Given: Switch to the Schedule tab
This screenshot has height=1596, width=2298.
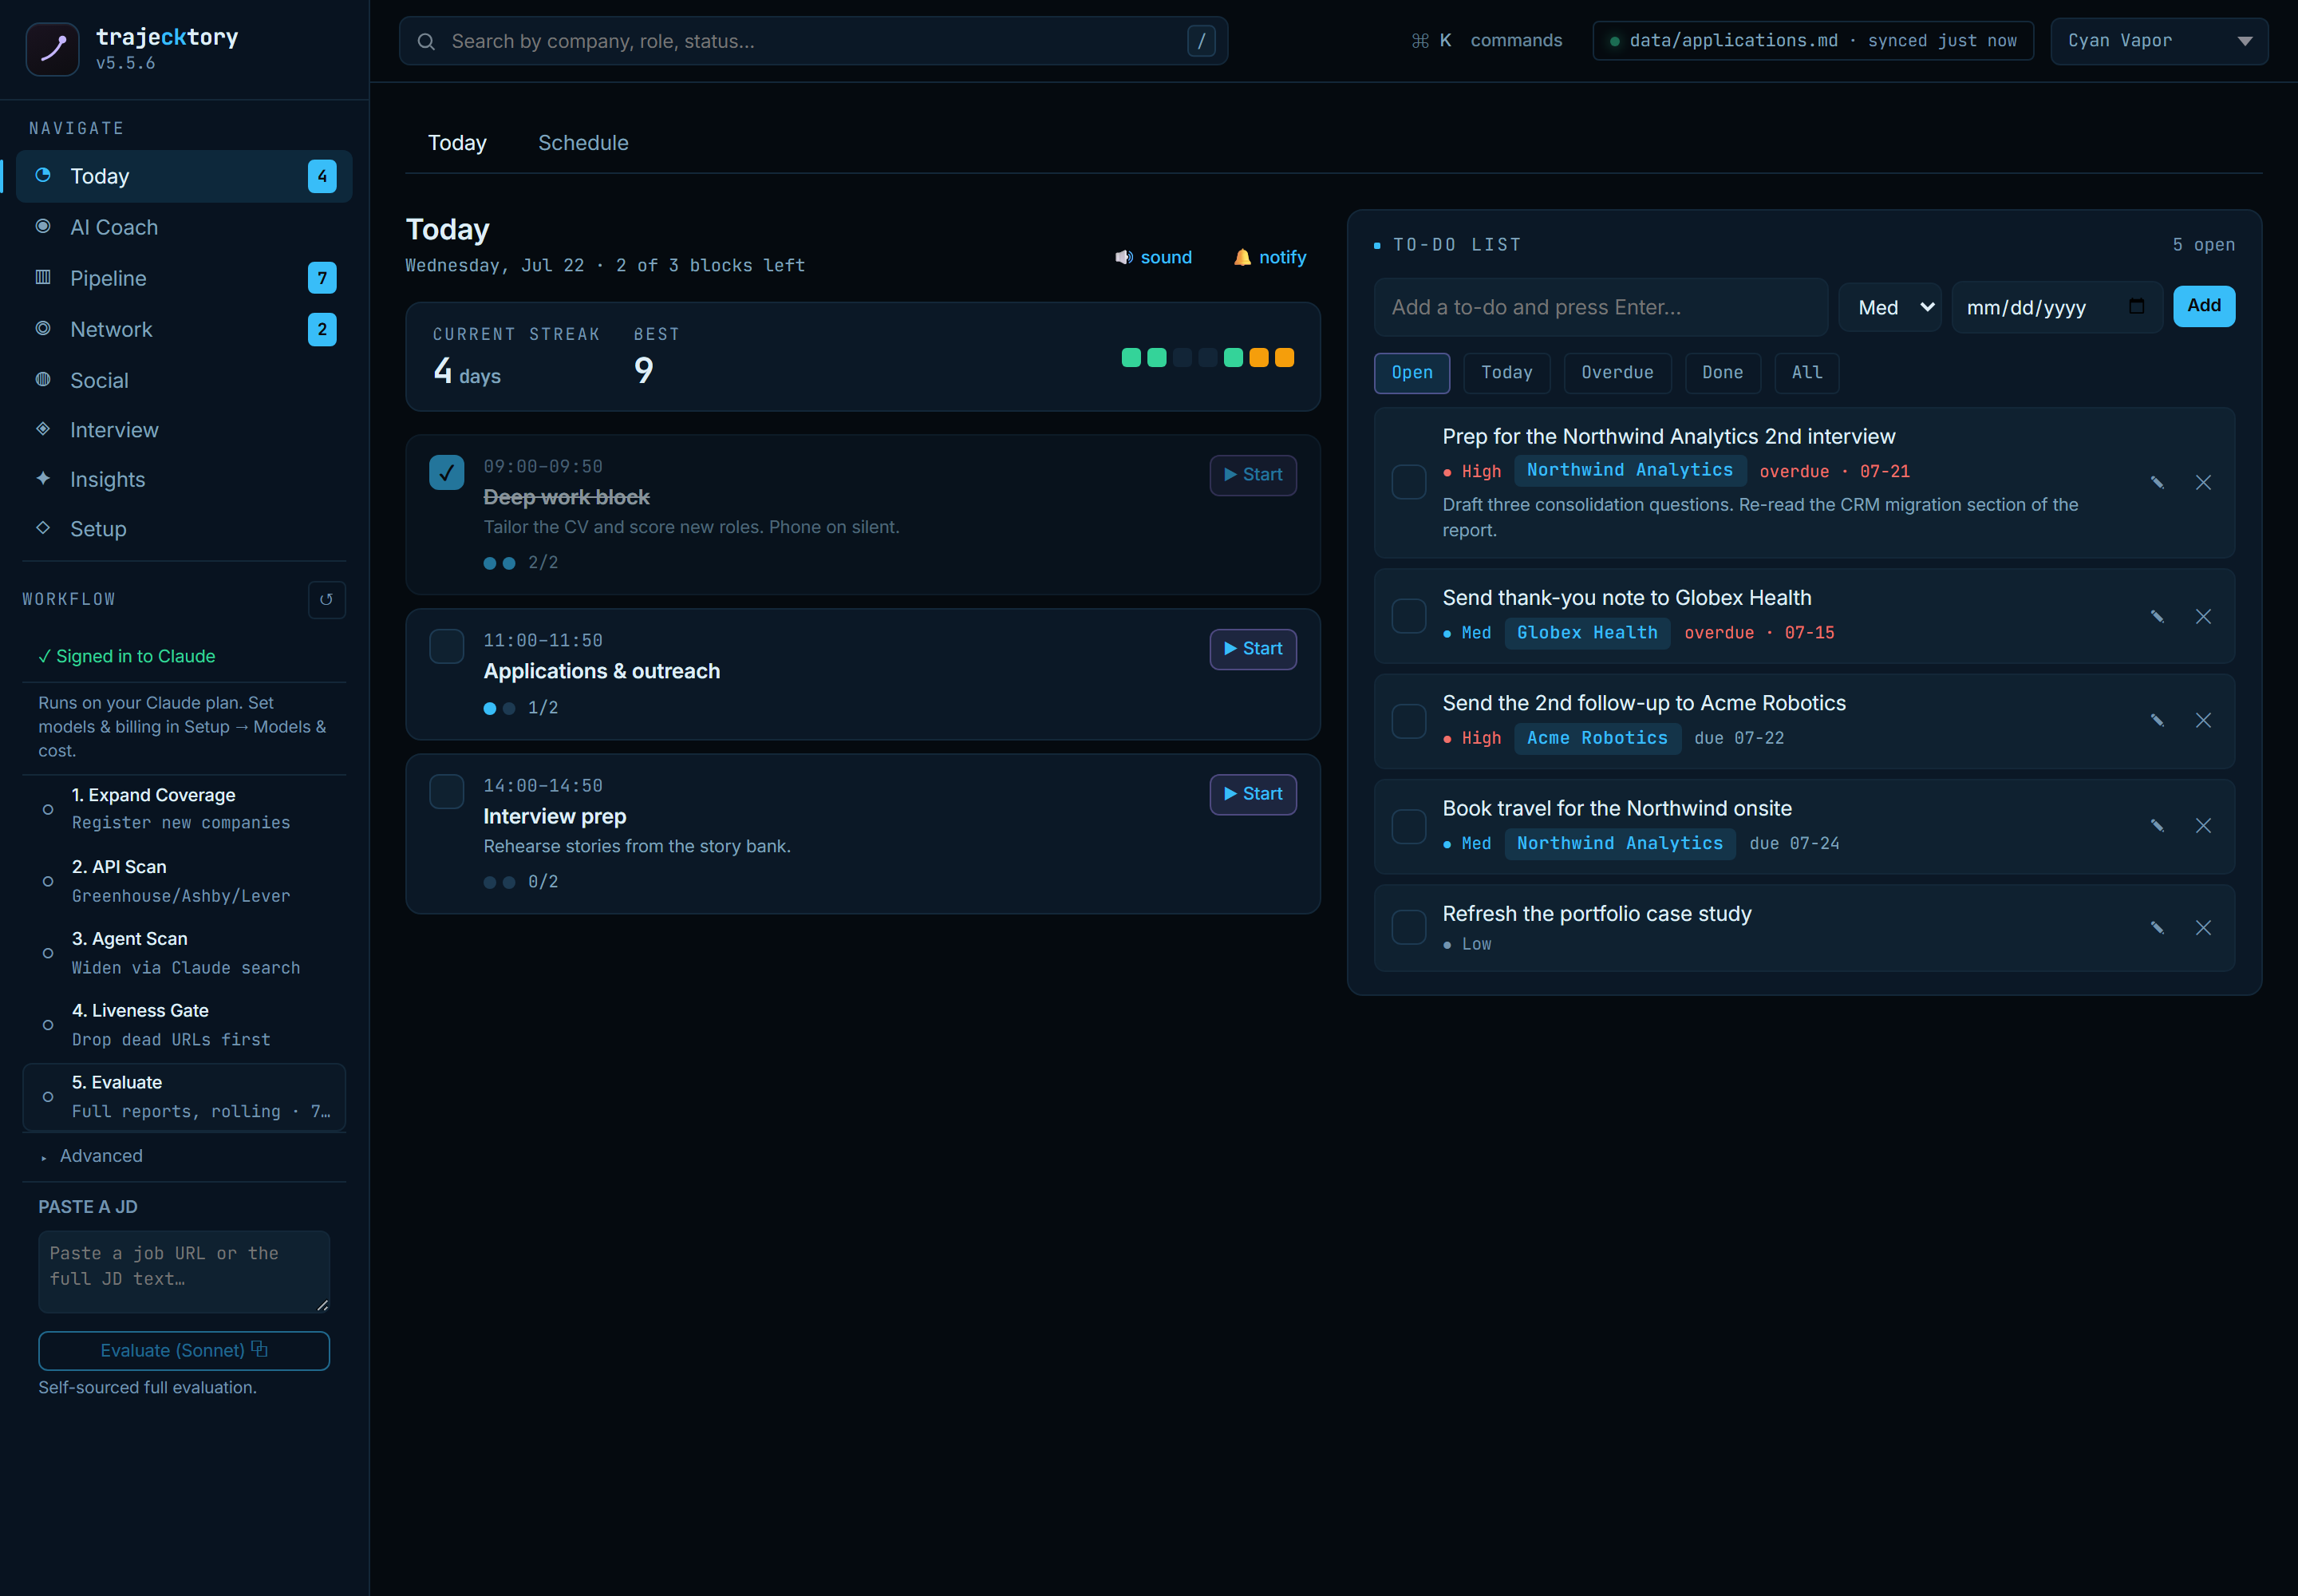Looking at the screenshot, I should [583, 143].
